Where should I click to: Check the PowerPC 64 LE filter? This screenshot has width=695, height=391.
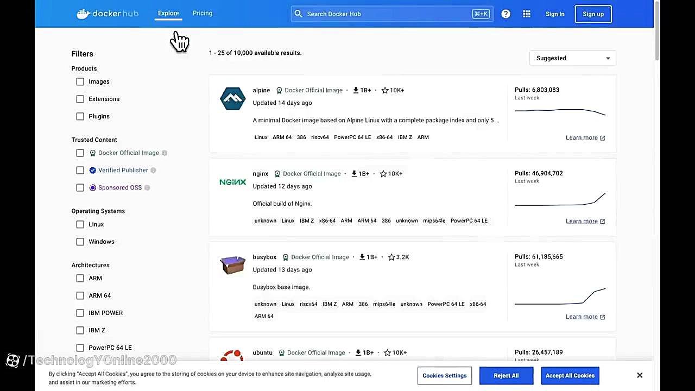80,348
